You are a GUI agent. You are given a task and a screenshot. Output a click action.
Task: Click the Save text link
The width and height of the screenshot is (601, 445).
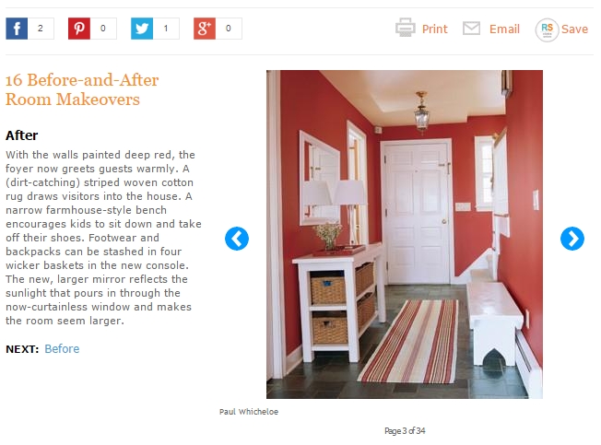pyautogui.click(x=574, y=29)
